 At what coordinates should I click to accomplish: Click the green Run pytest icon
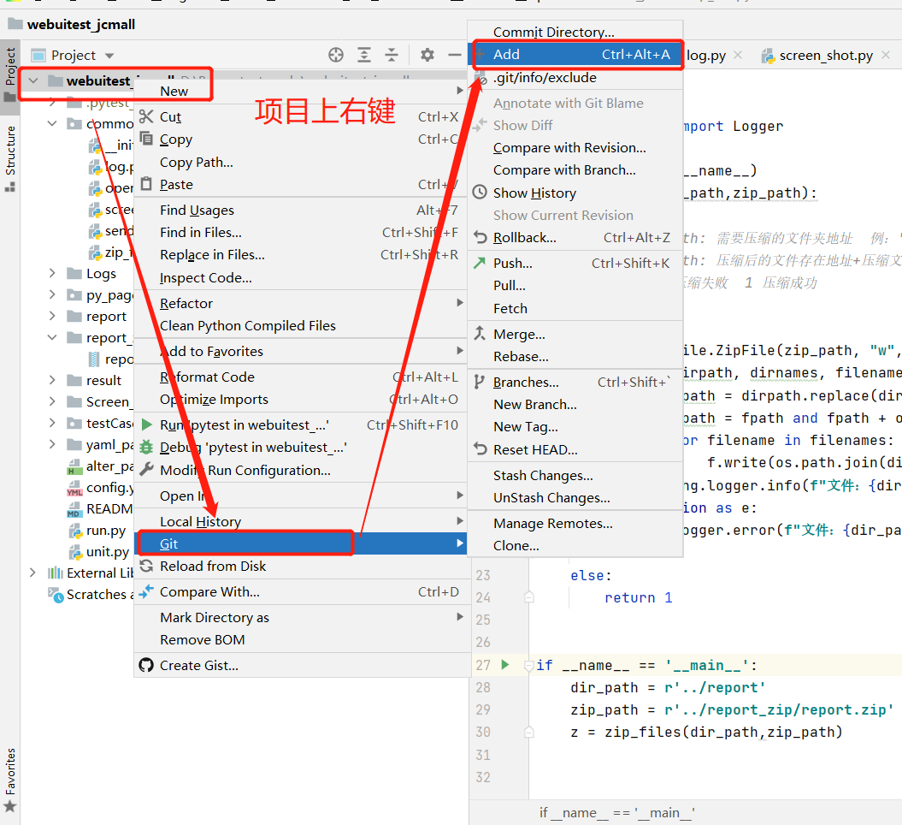click(147, 424)
